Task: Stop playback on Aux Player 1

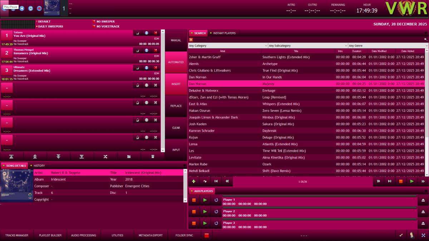Action: pos(193,200)
